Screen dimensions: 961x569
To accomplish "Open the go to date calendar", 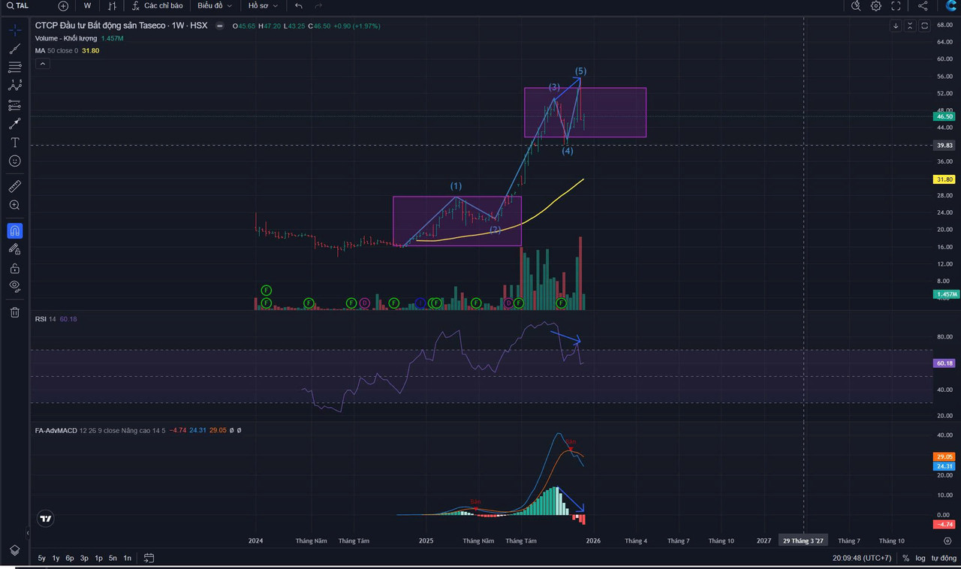I will tap(149, 558).
